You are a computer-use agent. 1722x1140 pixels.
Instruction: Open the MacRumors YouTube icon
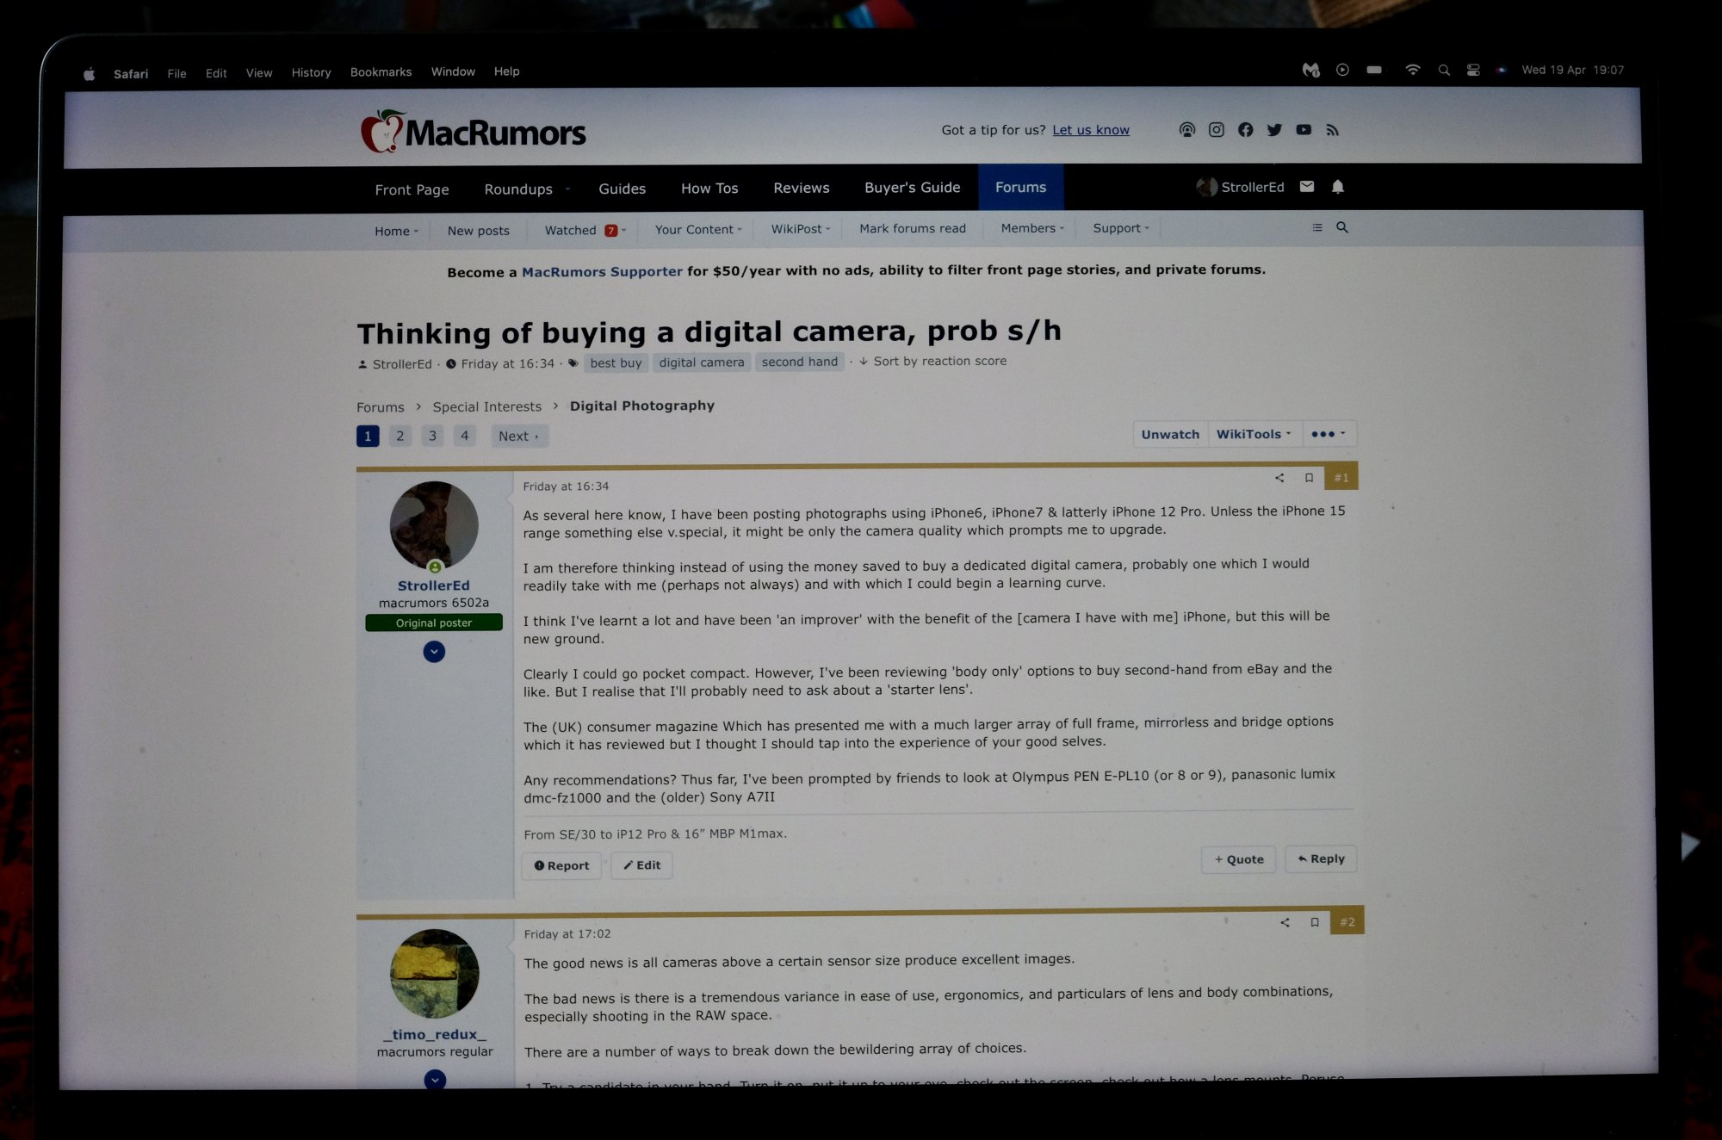click(x=1304, y=130)
